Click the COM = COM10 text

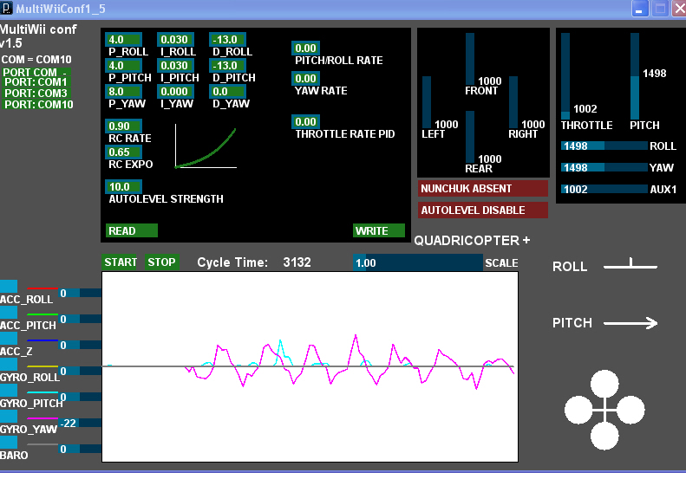[36, 60]
